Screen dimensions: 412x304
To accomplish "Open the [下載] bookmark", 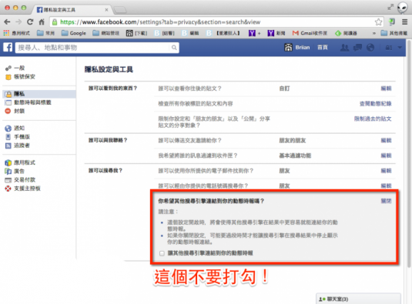I will pyautogui.click(x=136, y=33).
